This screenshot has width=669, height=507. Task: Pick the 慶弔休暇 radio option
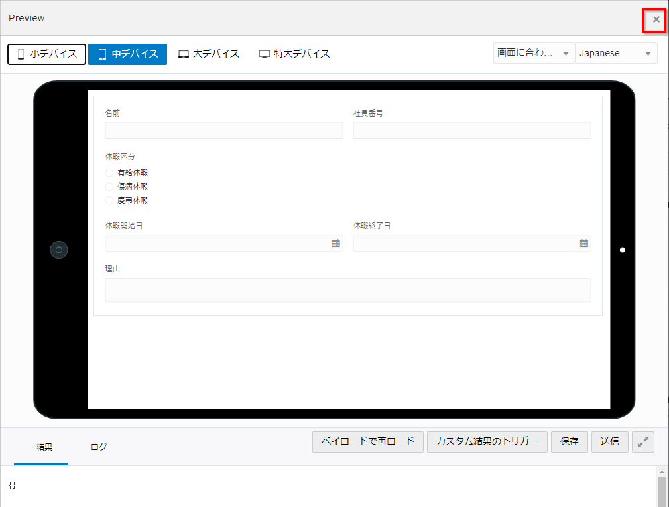tap(109, 200)
